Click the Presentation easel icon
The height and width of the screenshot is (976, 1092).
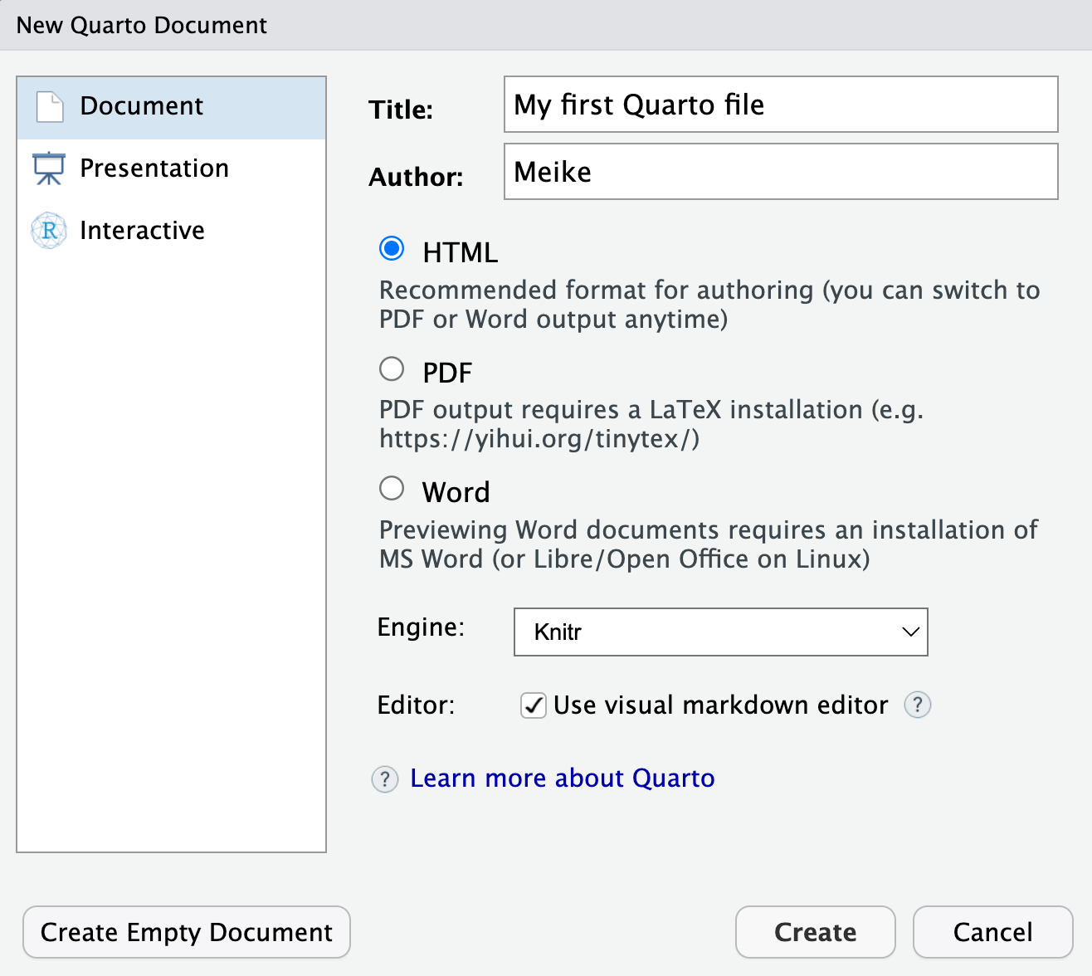click(49, 168)
